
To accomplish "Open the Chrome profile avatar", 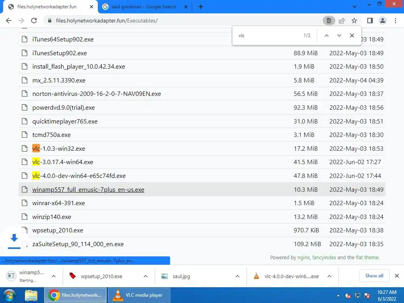I will (x=383, y=21).
